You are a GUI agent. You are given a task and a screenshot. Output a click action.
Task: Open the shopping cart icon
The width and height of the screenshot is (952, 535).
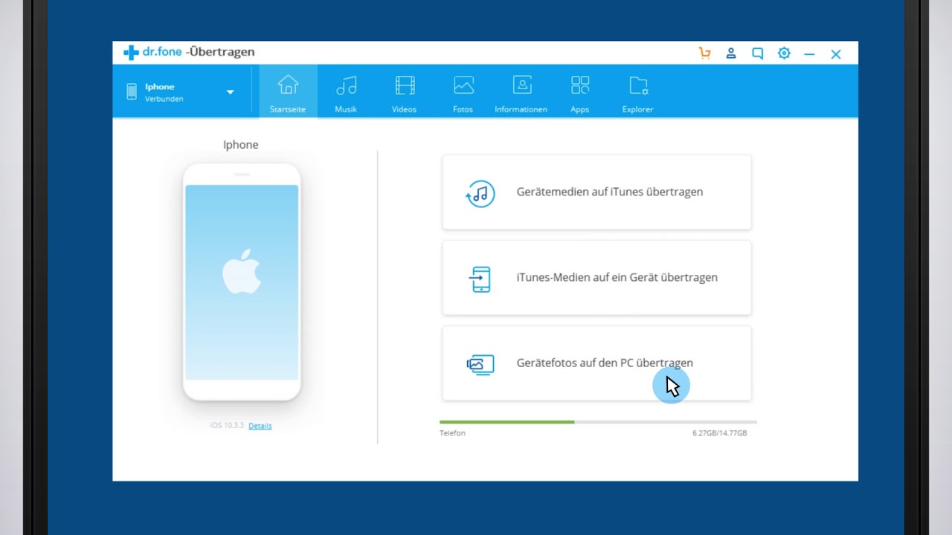point(705,53)
